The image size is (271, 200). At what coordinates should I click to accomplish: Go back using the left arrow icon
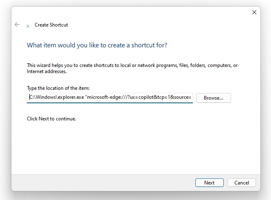(x=17, y=24)
